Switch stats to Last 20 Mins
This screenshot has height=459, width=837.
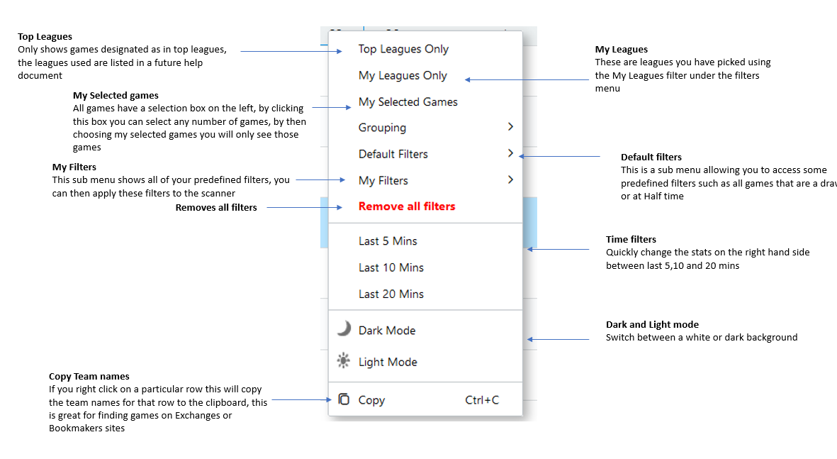391,294
